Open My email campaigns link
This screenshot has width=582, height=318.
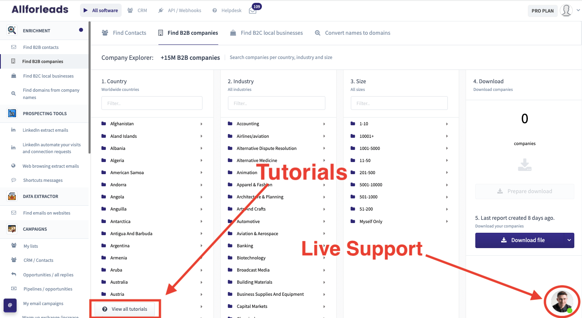[43, 303]
